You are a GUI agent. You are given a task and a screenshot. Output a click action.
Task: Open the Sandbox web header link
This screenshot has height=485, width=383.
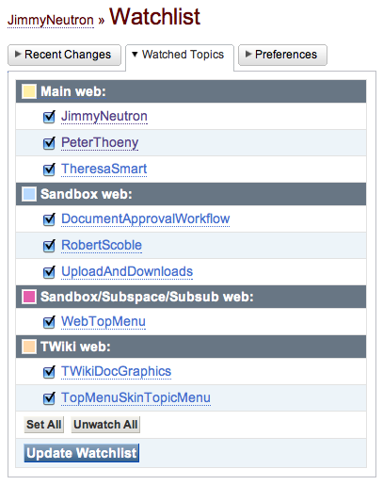tap(87, 194)
